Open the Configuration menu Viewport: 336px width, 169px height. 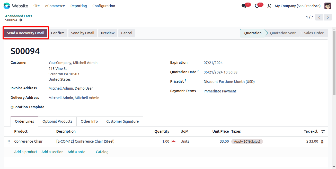tap(104, 6)
